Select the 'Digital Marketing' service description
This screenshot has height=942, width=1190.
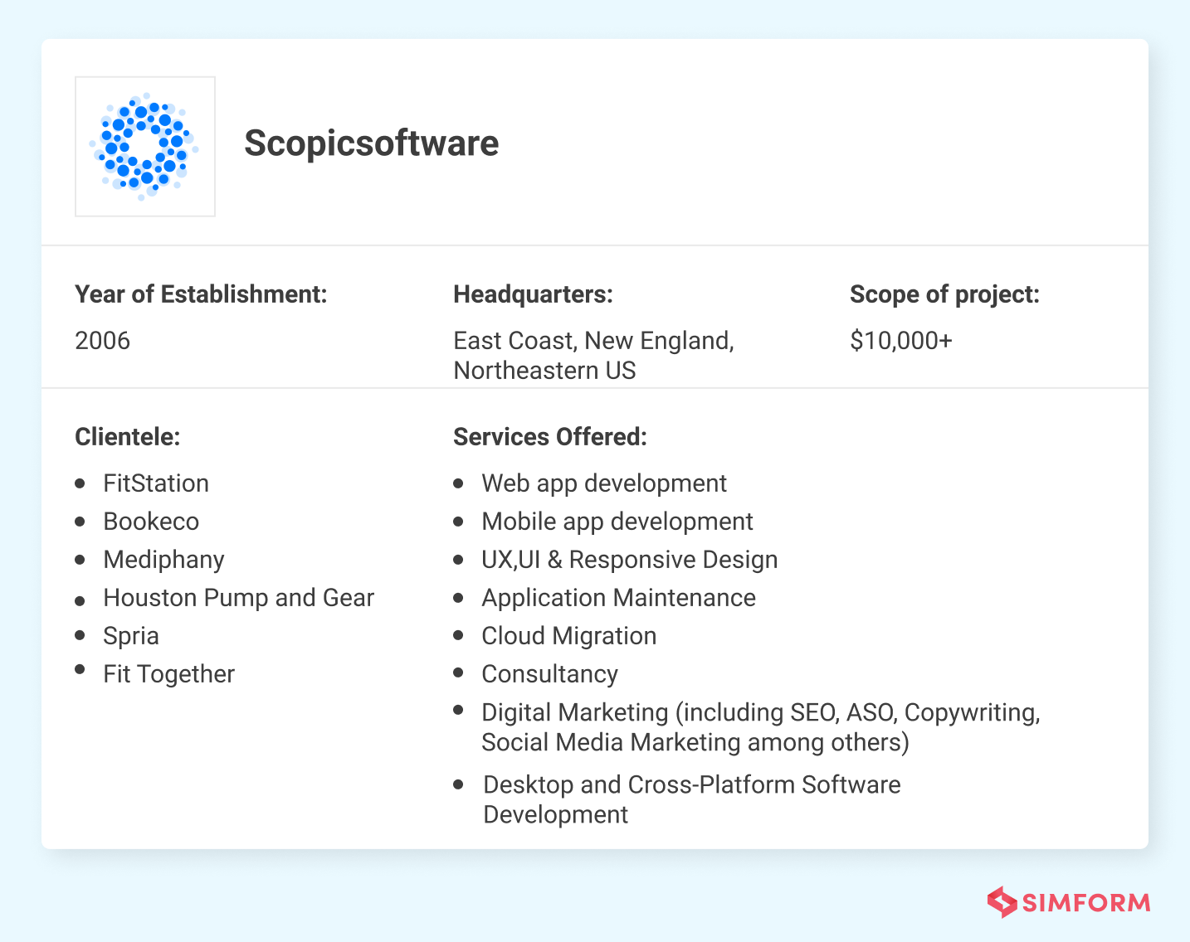[x=761, y=727]
